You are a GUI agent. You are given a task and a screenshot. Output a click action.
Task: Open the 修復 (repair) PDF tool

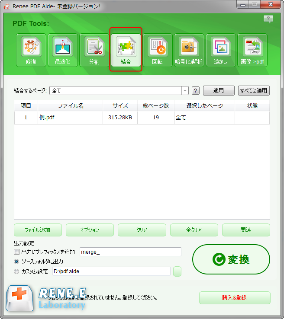[x=31, y=50]
